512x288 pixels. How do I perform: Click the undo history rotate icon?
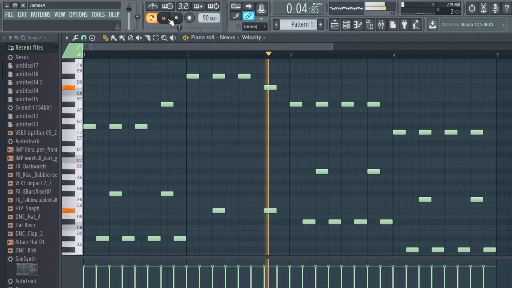472,8
